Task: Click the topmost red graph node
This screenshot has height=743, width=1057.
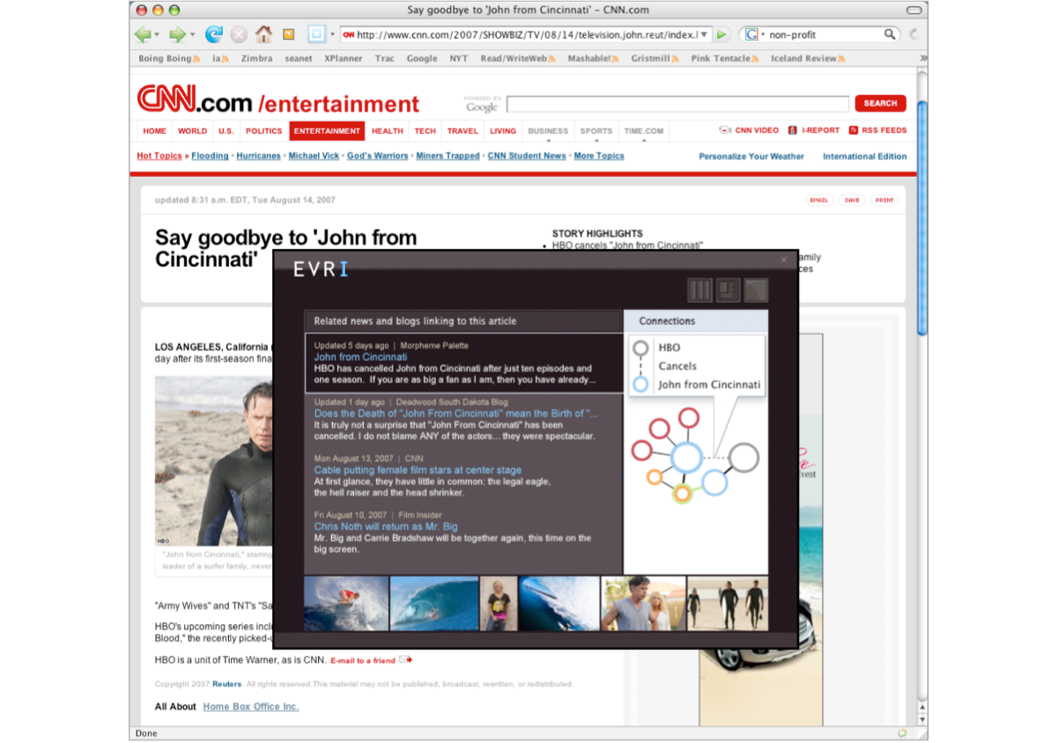Action: tap(689, 417)
